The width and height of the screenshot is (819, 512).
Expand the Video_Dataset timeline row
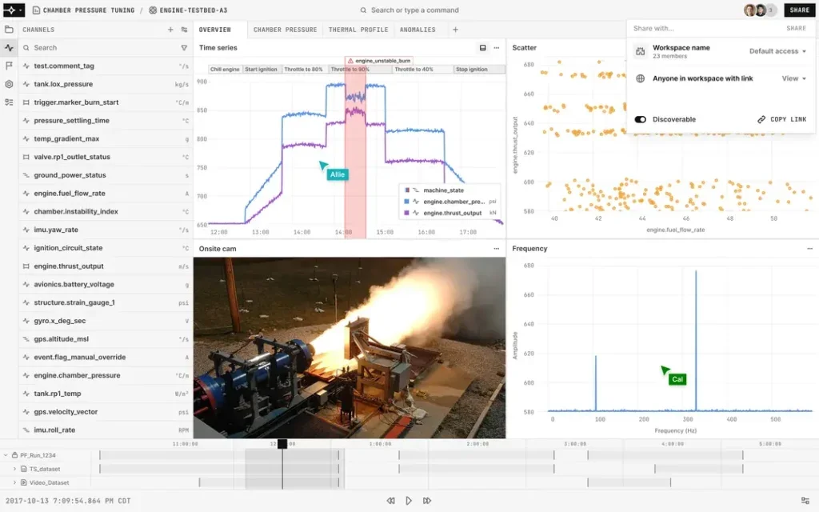[14, 482]
